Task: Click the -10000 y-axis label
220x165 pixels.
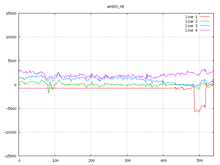Action: (x=10, y=132)
